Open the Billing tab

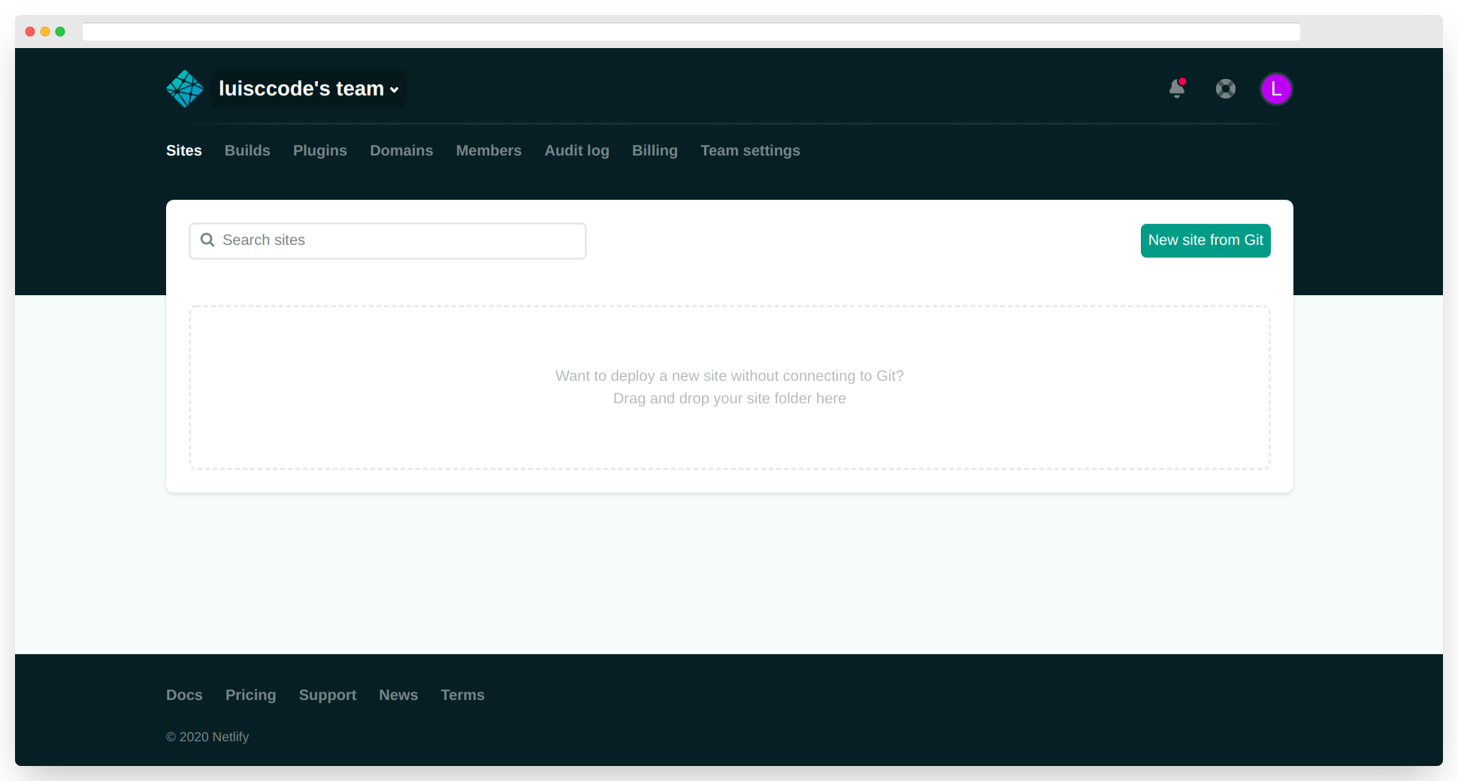click(x=655, y=150)
